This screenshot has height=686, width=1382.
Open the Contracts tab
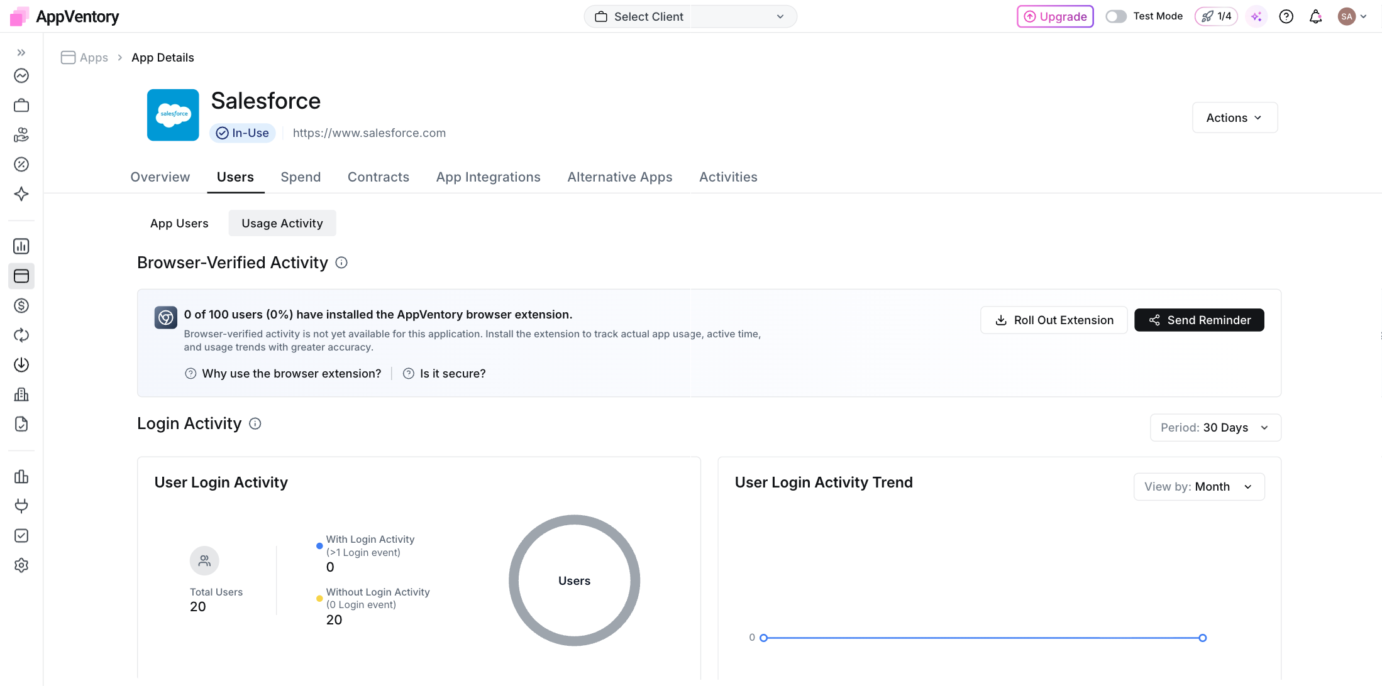pos(379,177)
